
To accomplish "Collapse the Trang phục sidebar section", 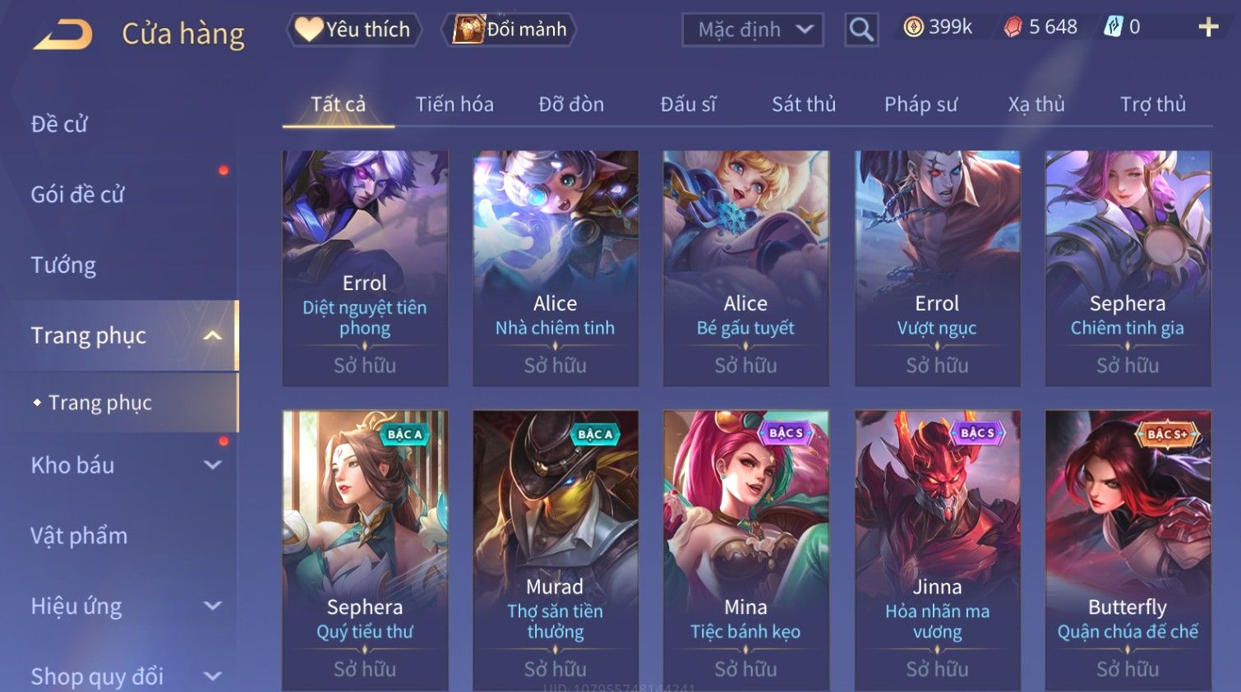I will pos(213,335).
